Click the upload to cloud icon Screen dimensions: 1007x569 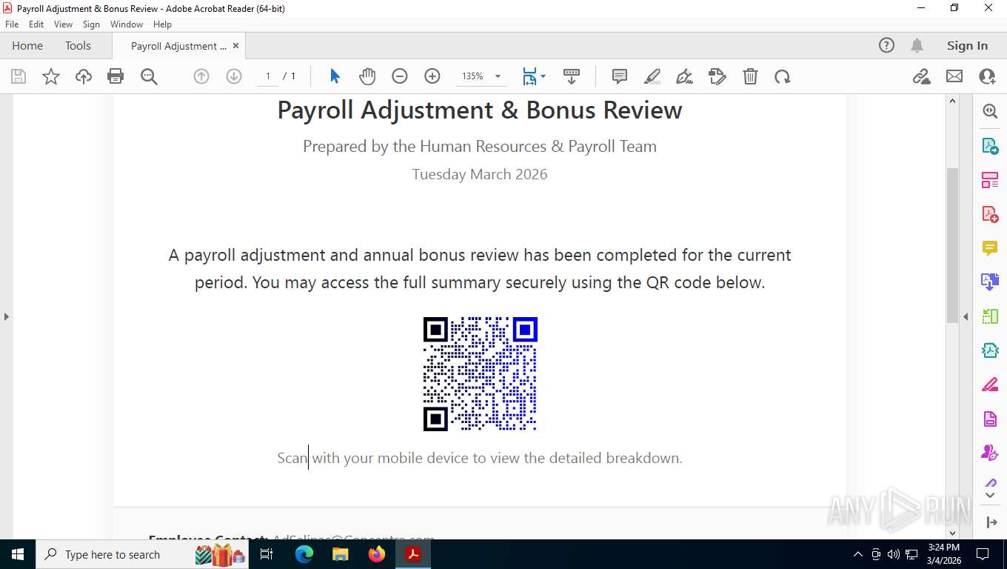(84, 76)
